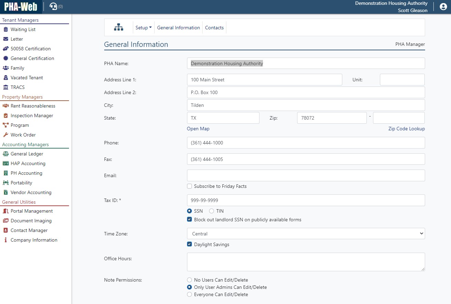The height and width of the screenshot is (304, 451).
Task: Select No Users Can Edit/Delete option
Action: click(x=189, y=280)
